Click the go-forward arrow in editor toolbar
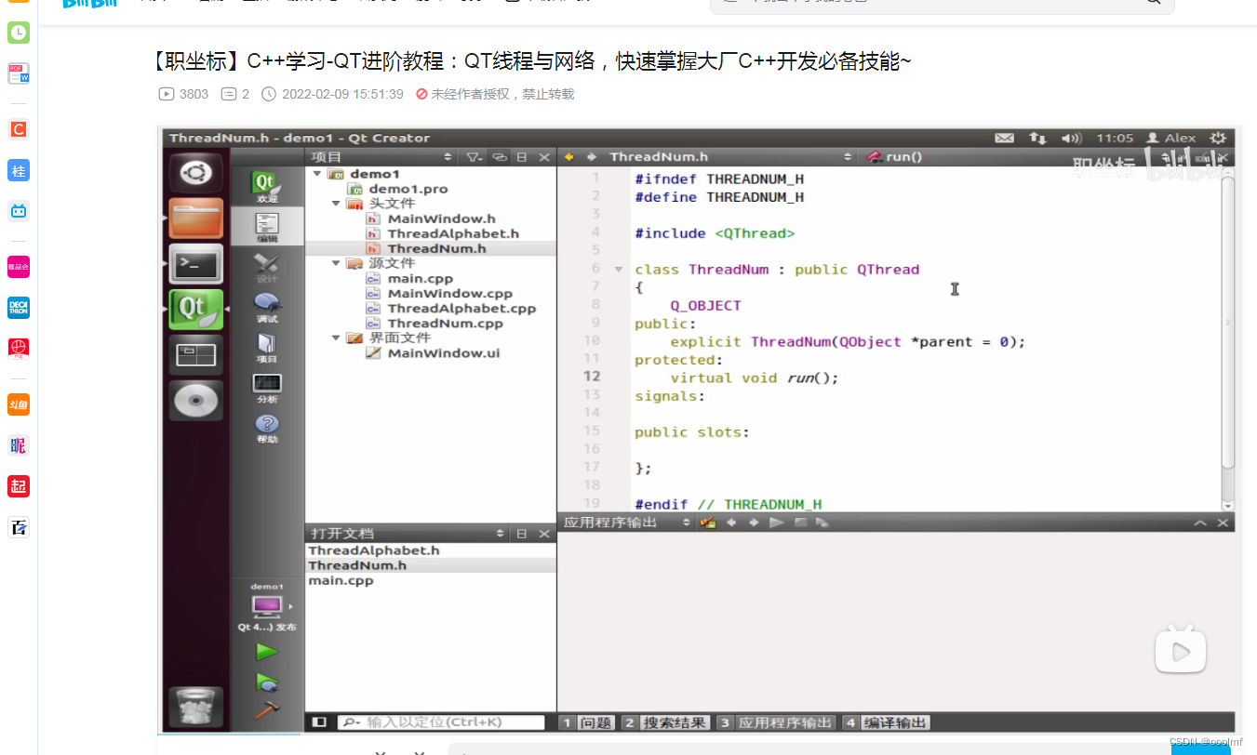This screenshot has height=755, width=1257. click(591, 157)
